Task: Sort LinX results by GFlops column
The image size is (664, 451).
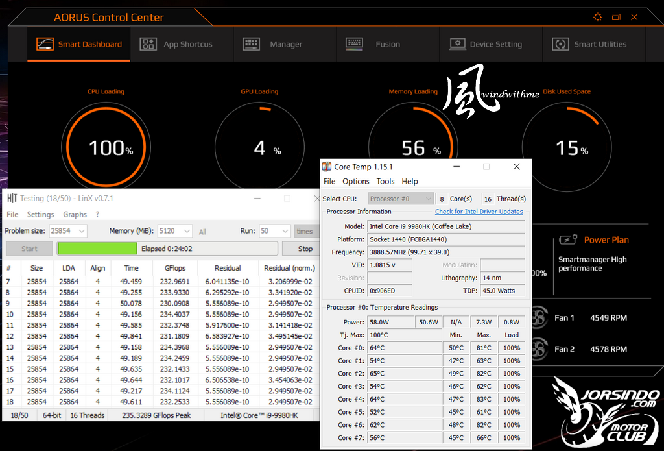Action: coord(175,268)
